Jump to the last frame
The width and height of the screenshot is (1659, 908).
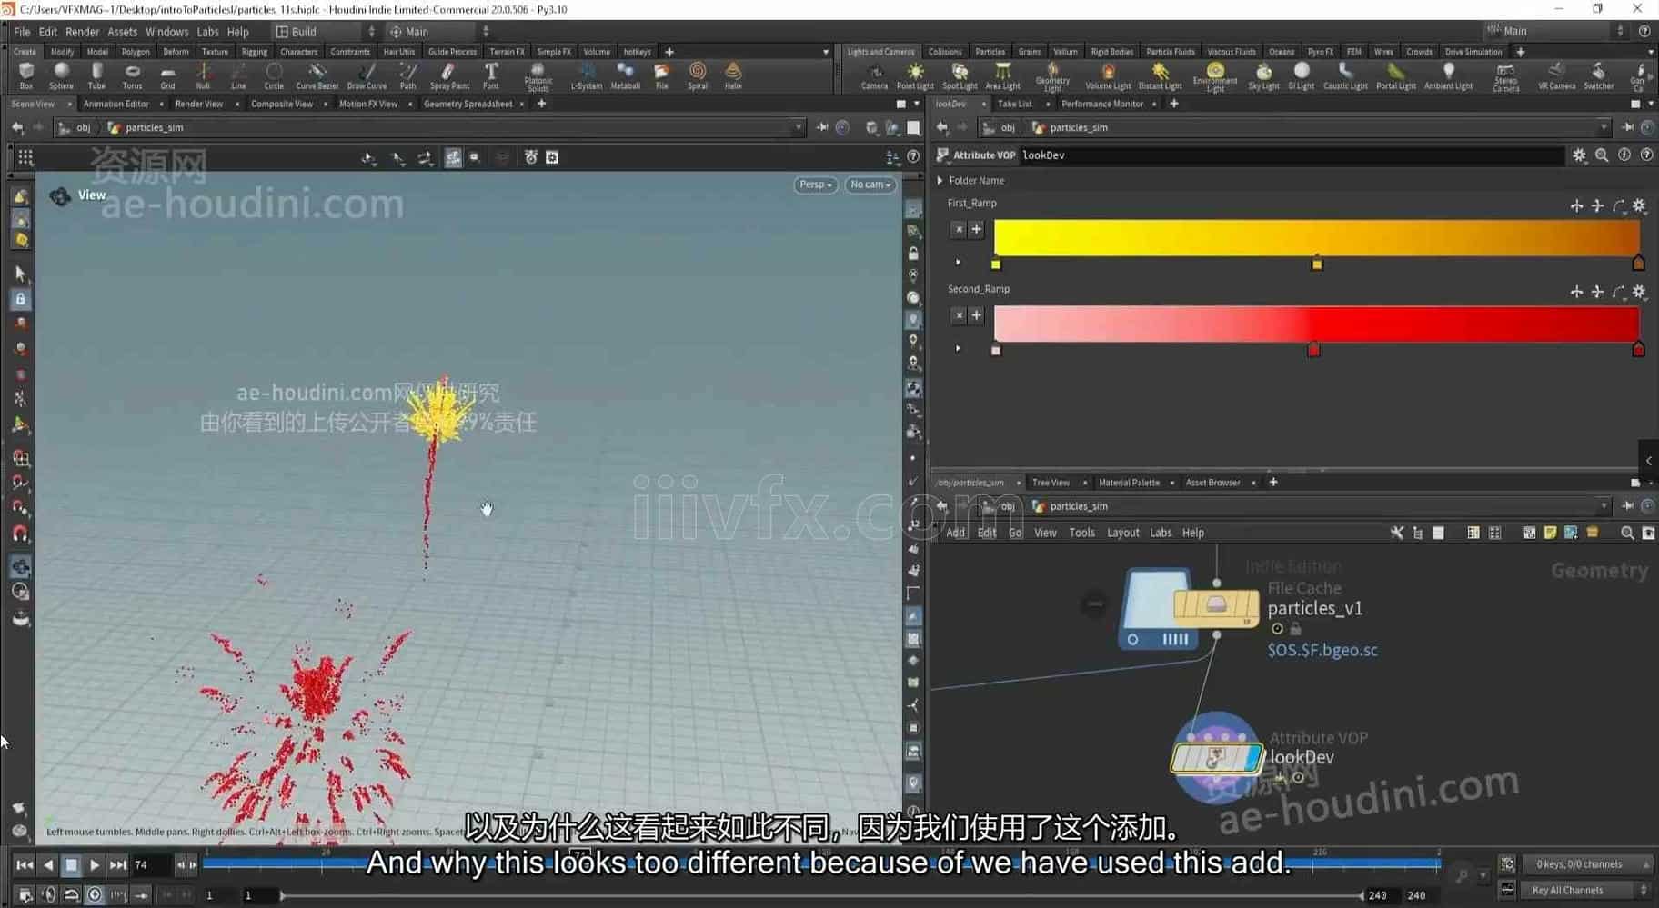pos(118,865)
